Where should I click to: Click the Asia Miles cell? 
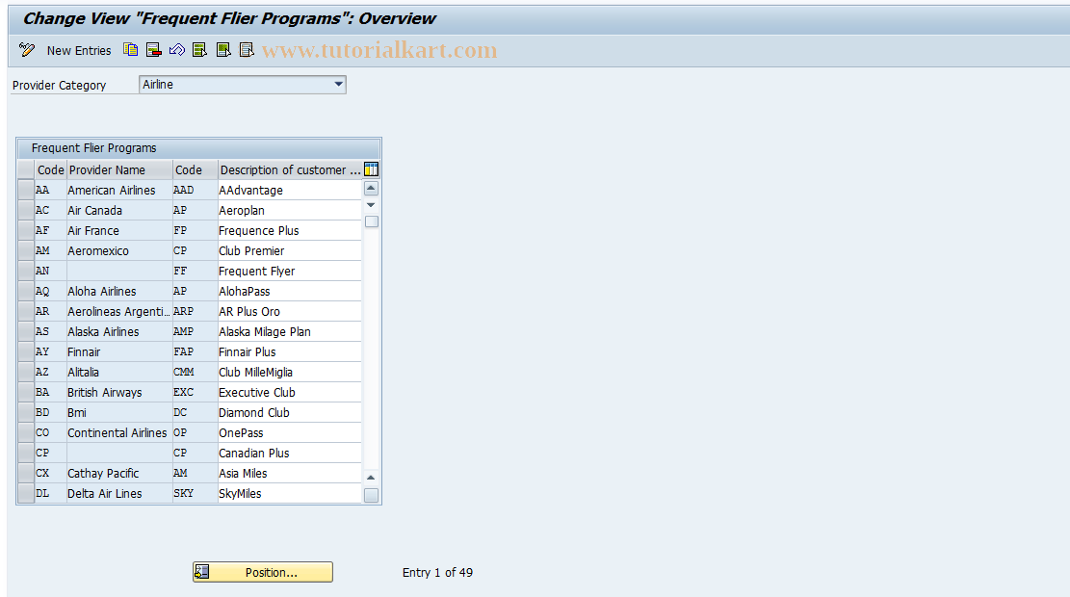(x=289, y=473)
